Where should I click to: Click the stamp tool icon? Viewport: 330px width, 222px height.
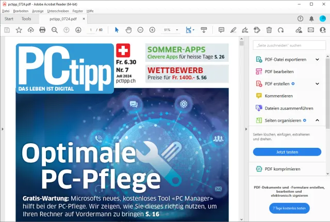(x=257, y=30)
